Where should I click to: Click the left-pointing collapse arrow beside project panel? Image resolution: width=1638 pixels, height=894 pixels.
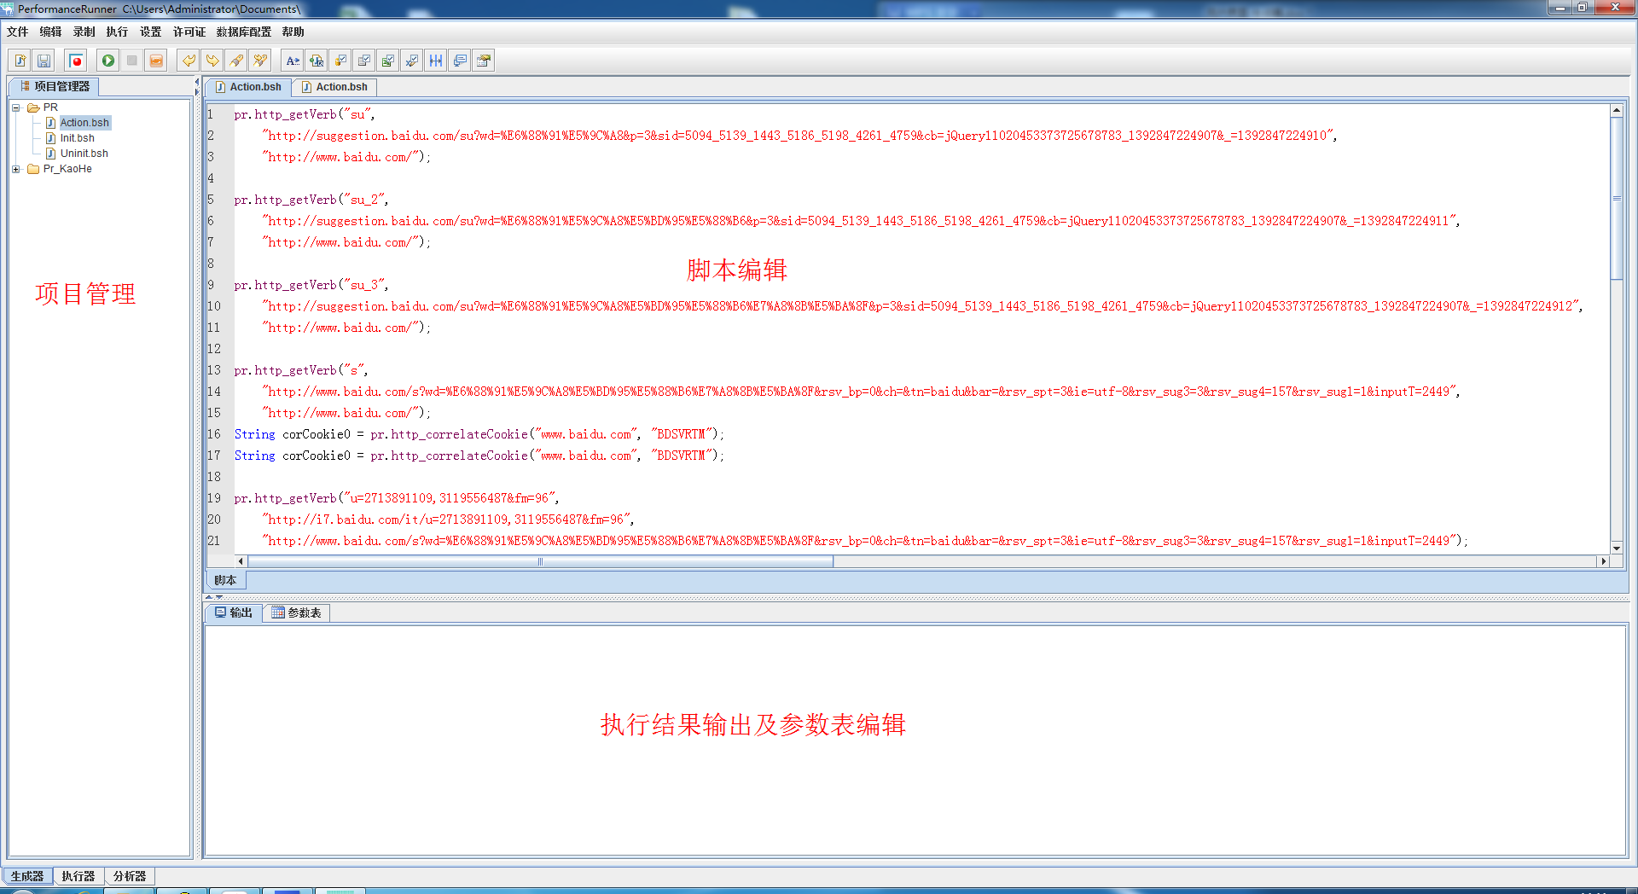tap(197, 82)
